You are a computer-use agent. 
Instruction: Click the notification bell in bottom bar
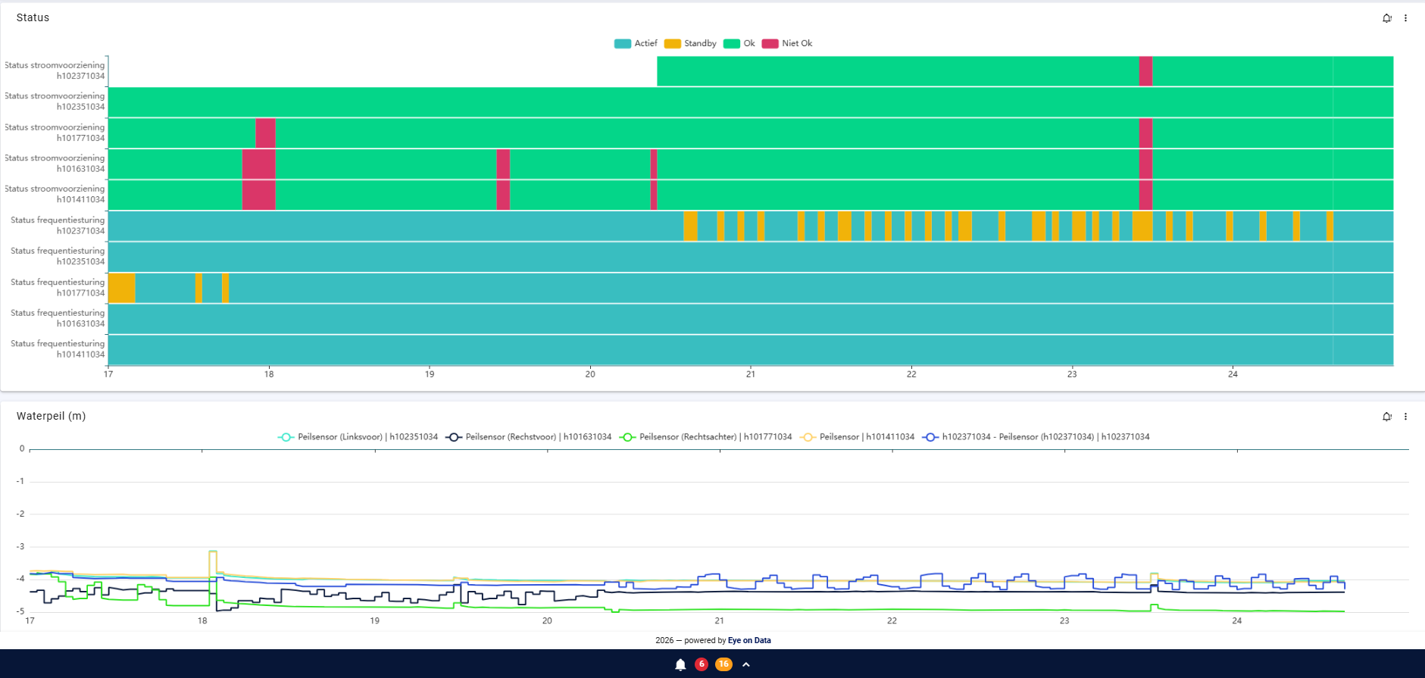point(680,664)
